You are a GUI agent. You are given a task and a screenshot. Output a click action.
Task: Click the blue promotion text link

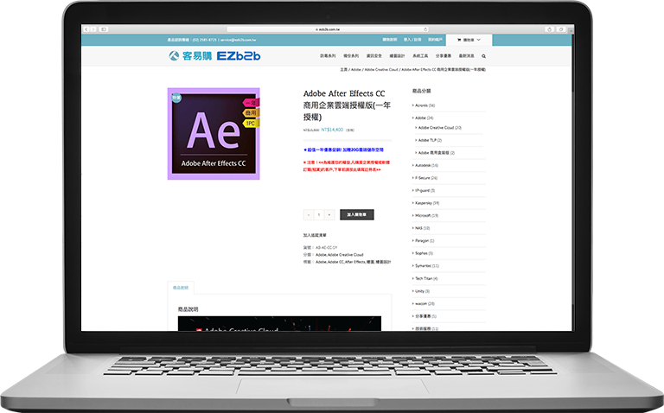[x=343, y=149]
